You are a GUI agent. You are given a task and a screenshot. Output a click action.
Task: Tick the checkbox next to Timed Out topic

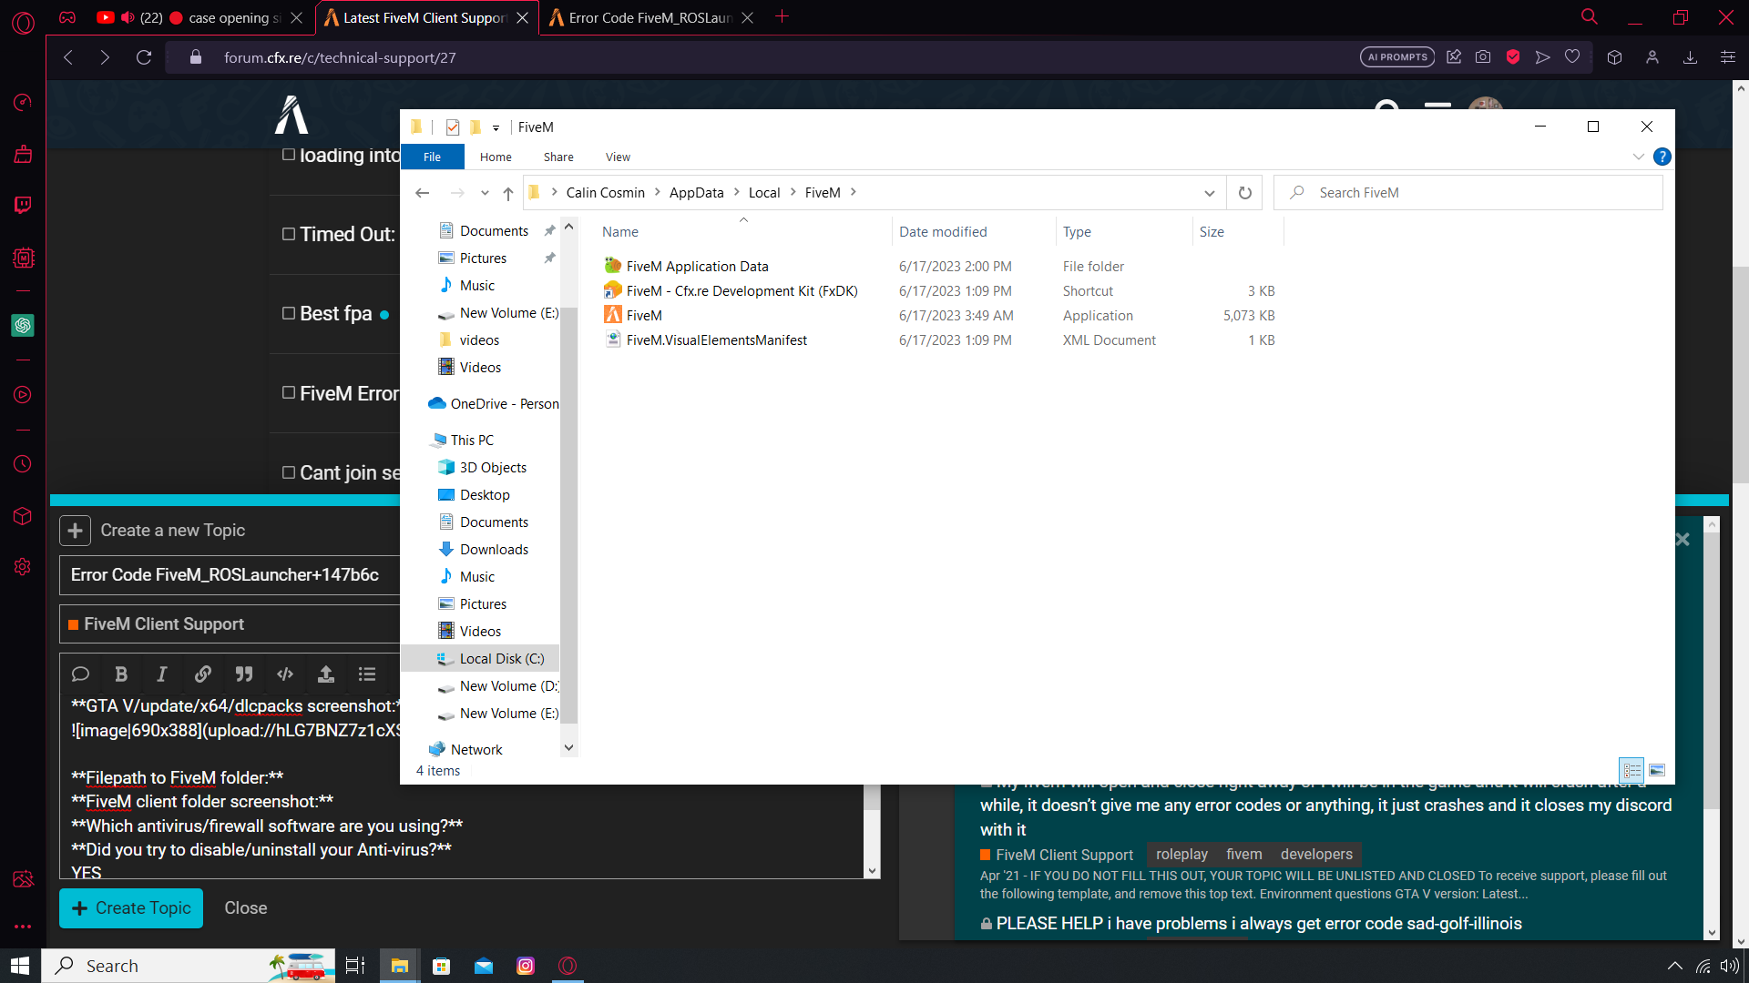pos(289,234)
